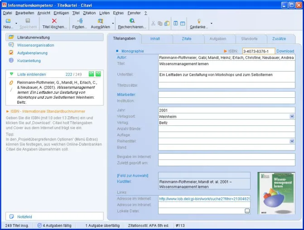This screenshot has height=230, width=304.
Task: Open the Auswählen dropdown arrow
Action: [113, 24]
